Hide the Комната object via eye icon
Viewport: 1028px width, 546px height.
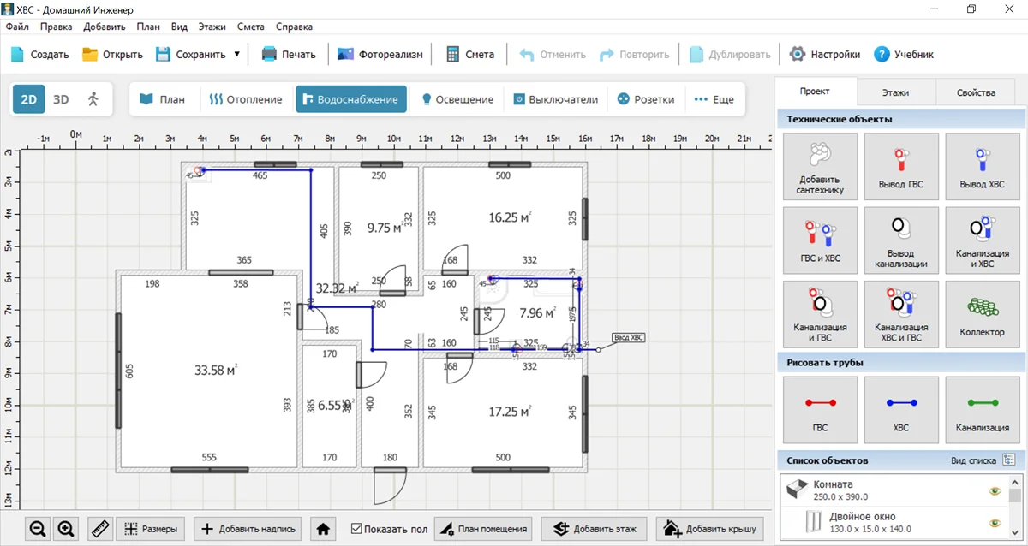coord(995,490)
